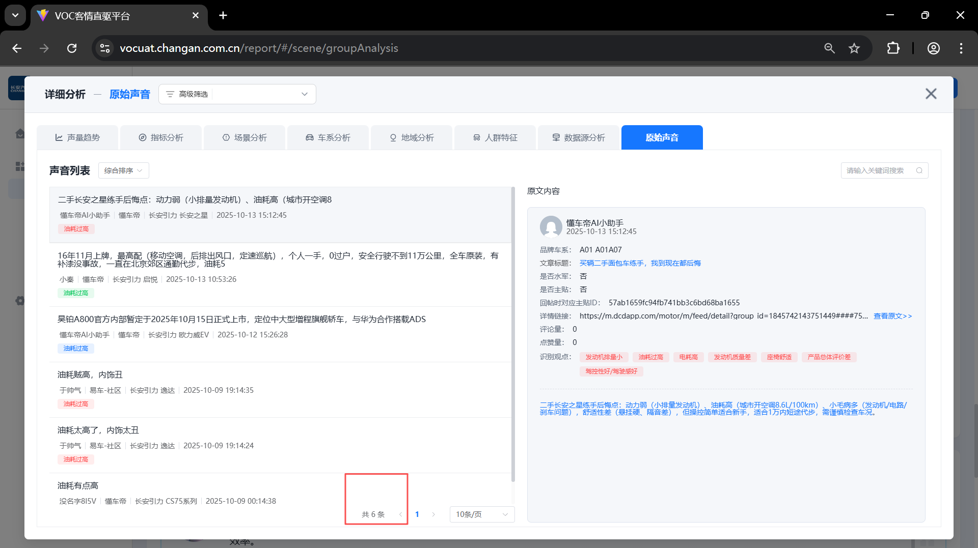Click the 发动机排量小 viewpoint tag

604,357
